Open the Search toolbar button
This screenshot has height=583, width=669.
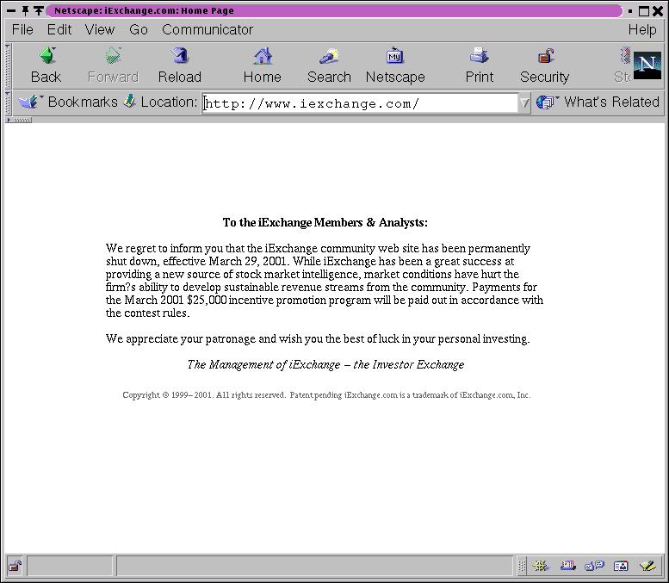(329, 65)
